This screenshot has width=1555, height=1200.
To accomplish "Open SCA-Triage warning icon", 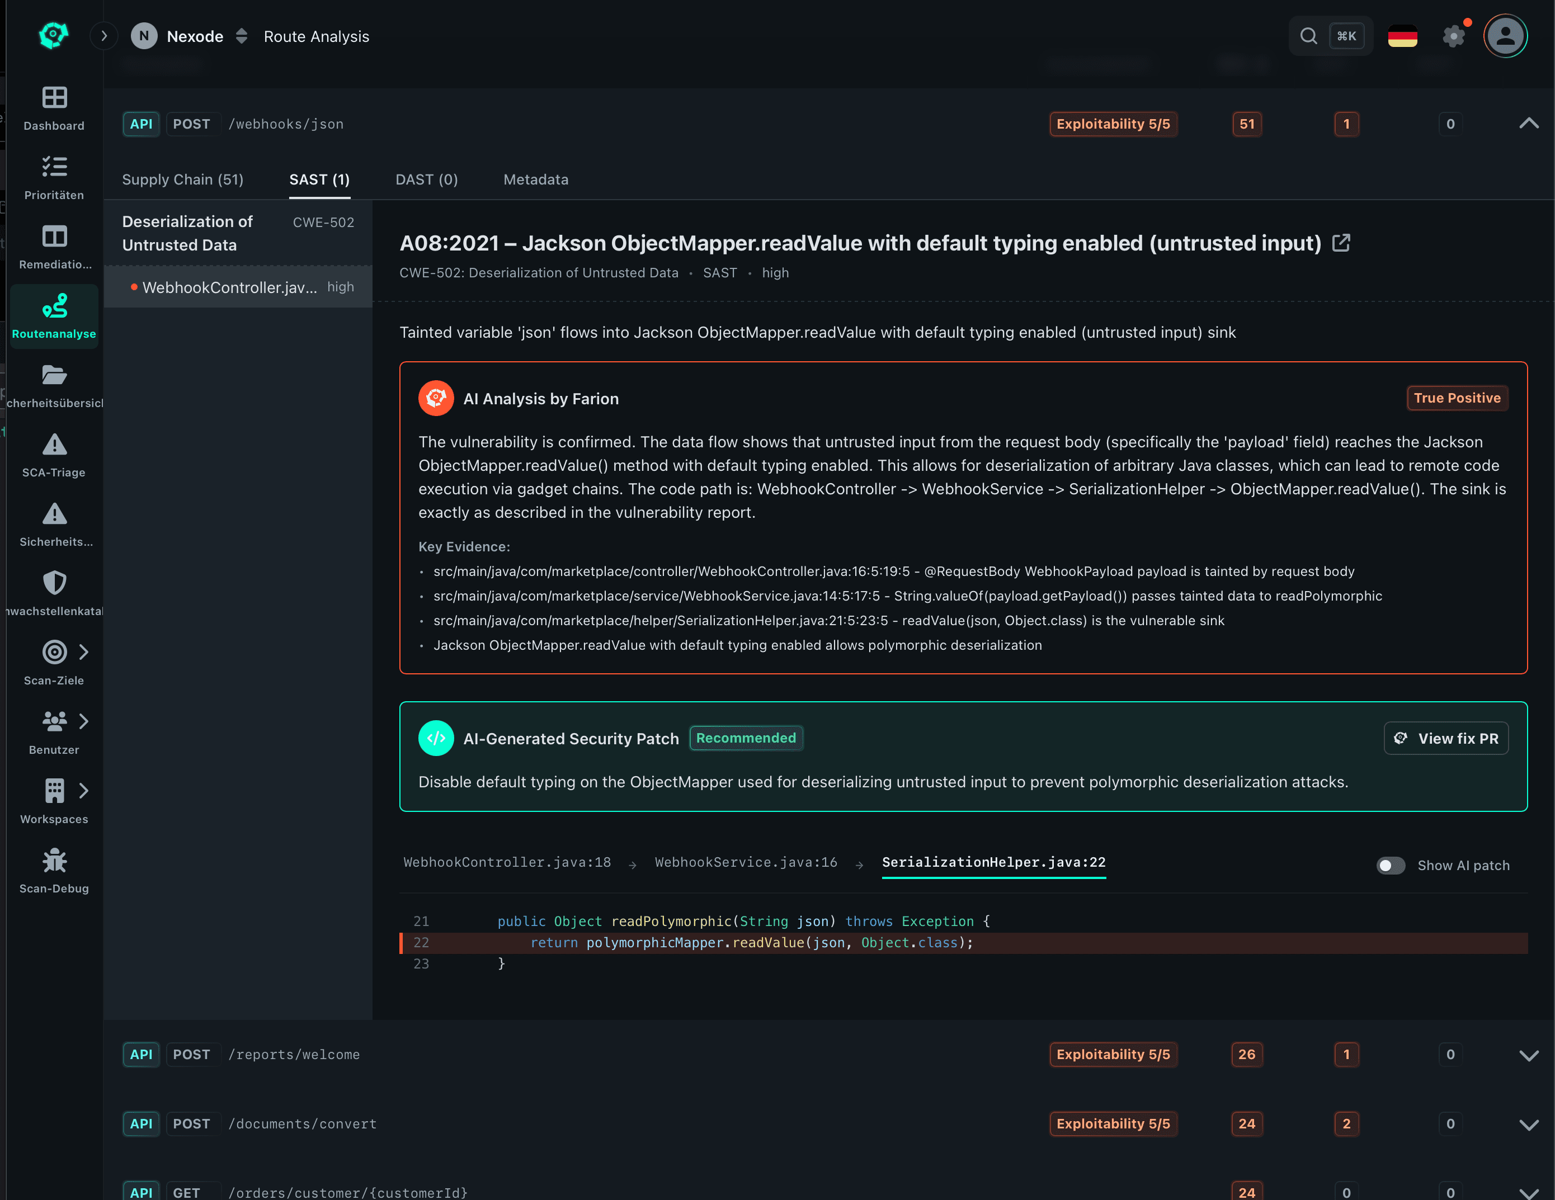I will [54, 444].
